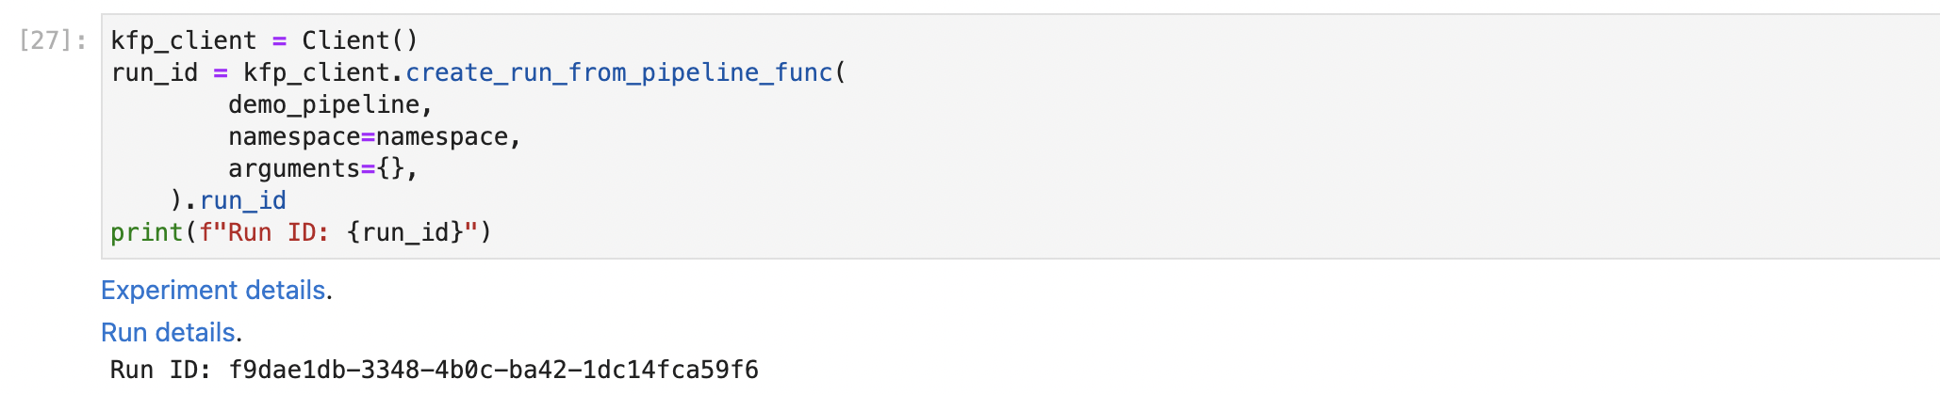Viewport: 1940px width, 395px height.
Task: Click the create_run_from_pipeline_func method name
Action: tap(619, 72)
